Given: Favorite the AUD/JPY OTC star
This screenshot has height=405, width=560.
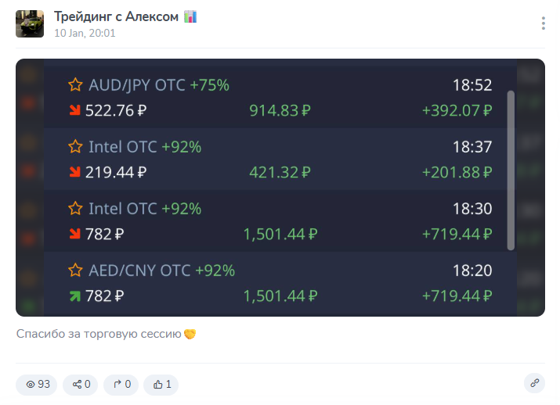Looking at the screenshot, I should pos(75,85).
